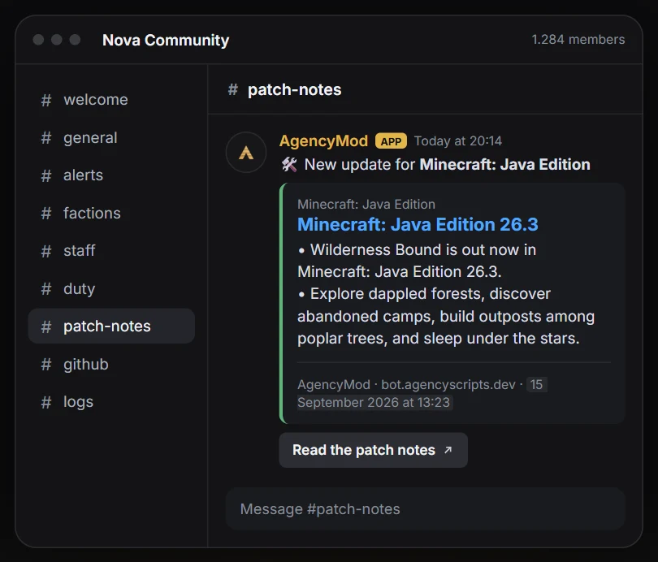Click the Nova Community server title
The width and height of the screenshot is (658, 562).
tap(166, 41)
